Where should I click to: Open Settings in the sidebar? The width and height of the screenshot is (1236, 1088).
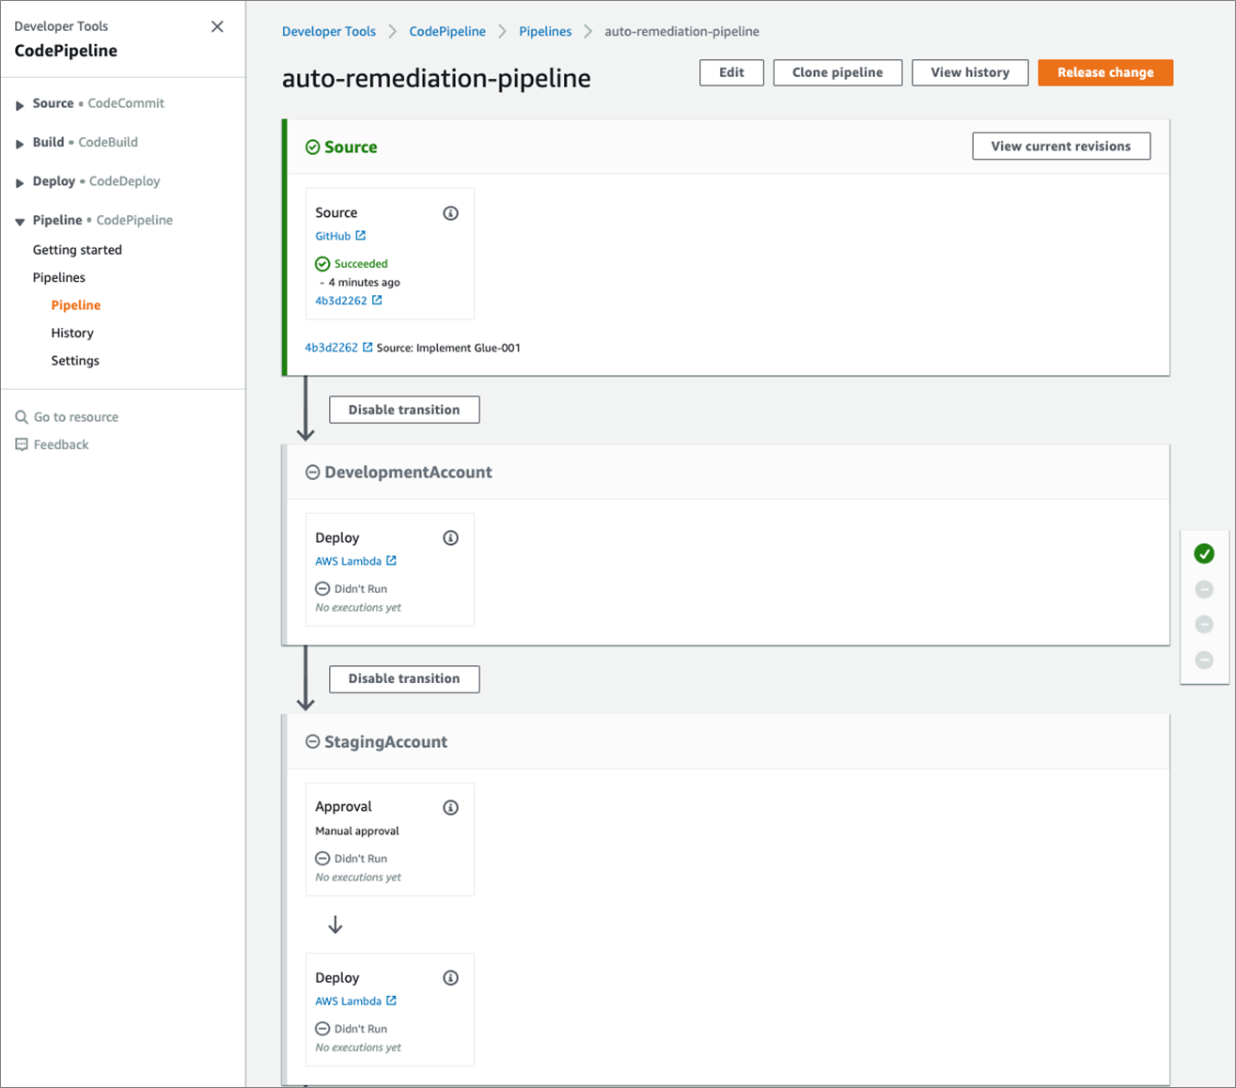pyautogui.click(x=75, y=361)
